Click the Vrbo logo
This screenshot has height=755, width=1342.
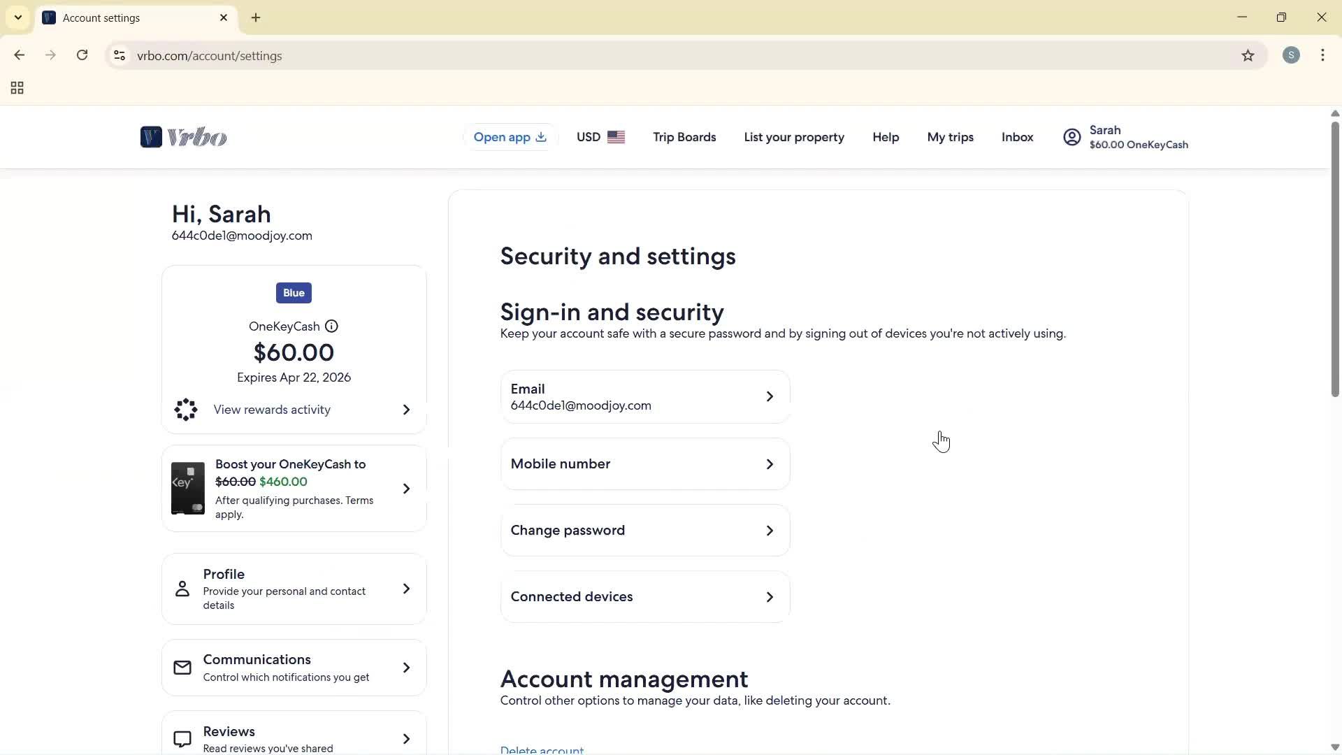pyautogui.click(x=183, y=137)
